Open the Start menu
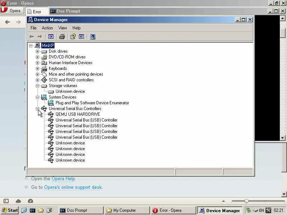 (10, 210)
